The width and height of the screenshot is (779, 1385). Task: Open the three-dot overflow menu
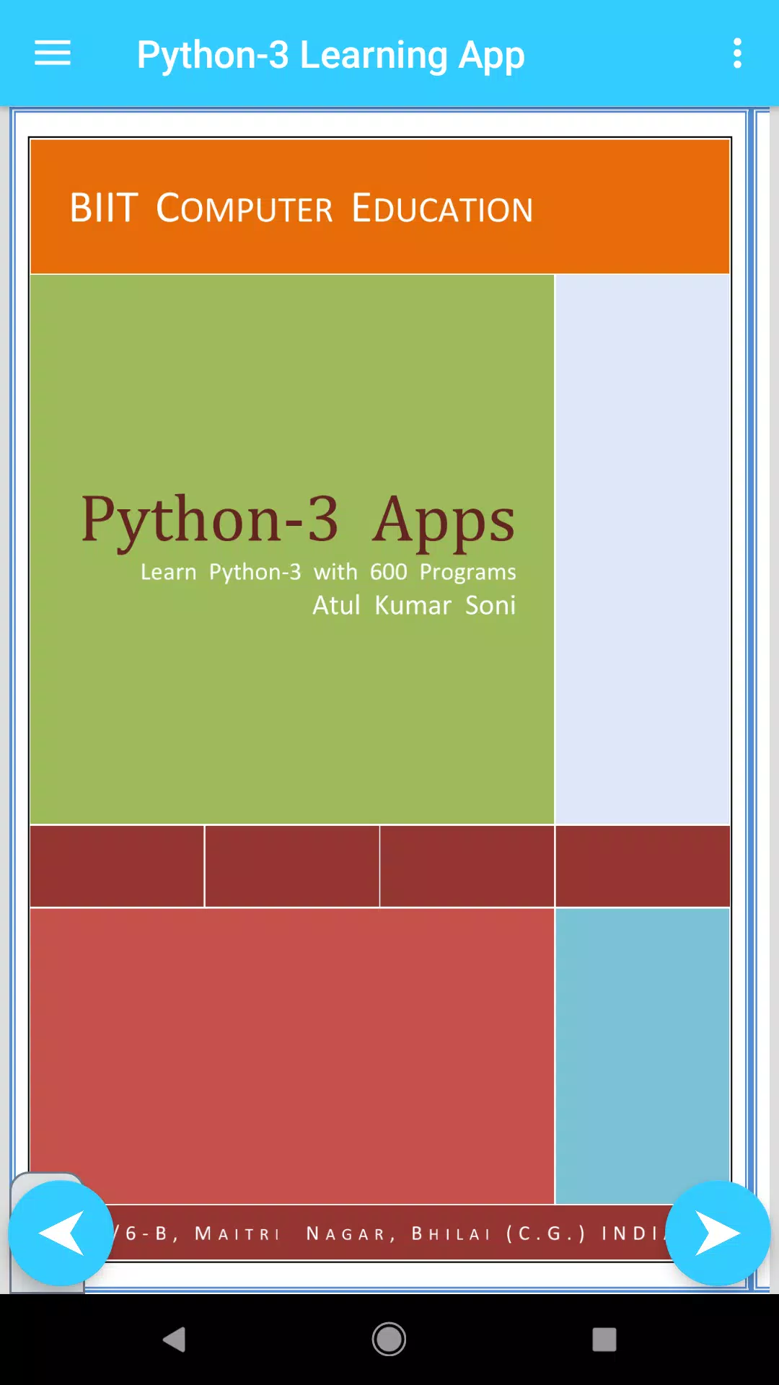(737, 53)
